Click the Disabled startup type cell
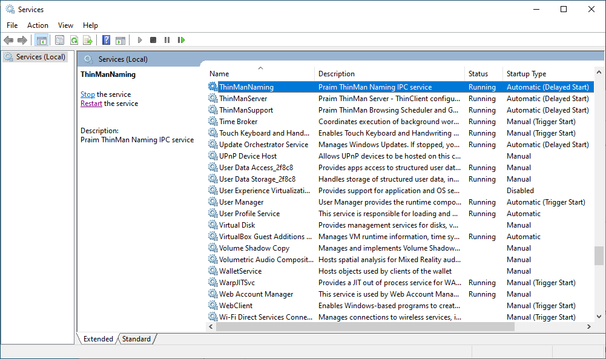Image resolution: width=606 pixels, height=359 pixels. click(x=520, y=191)
